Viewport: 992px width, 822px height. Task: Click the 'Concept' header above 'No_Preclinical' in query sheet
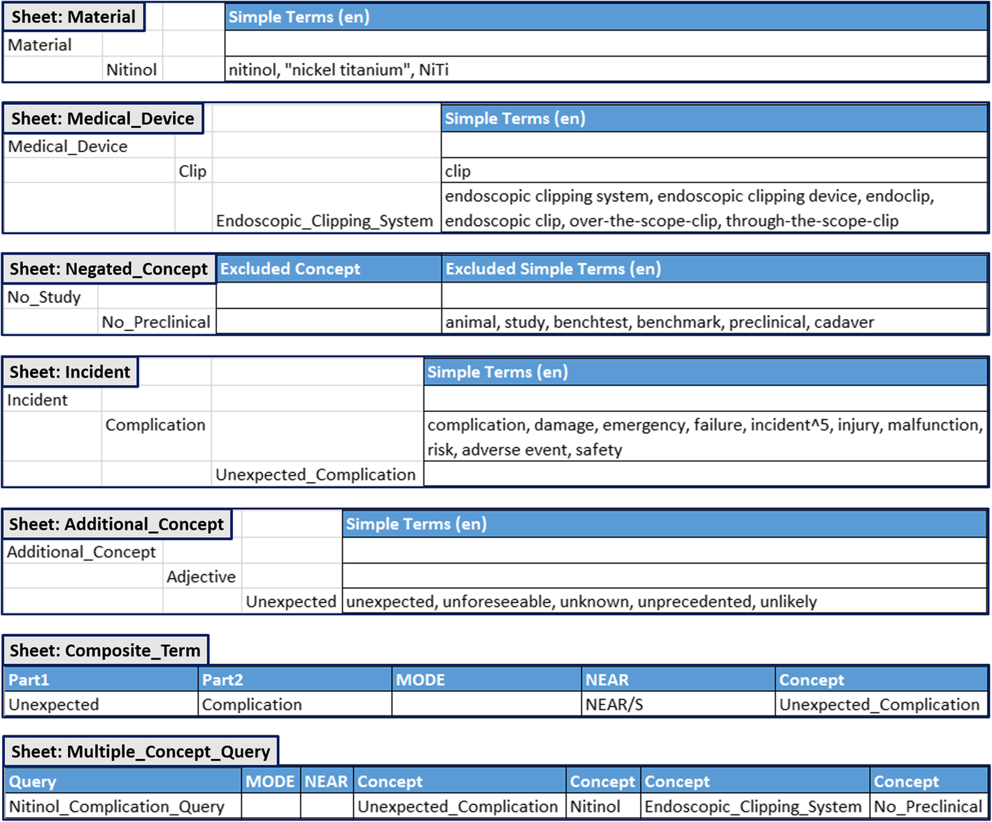pos(929,781)
